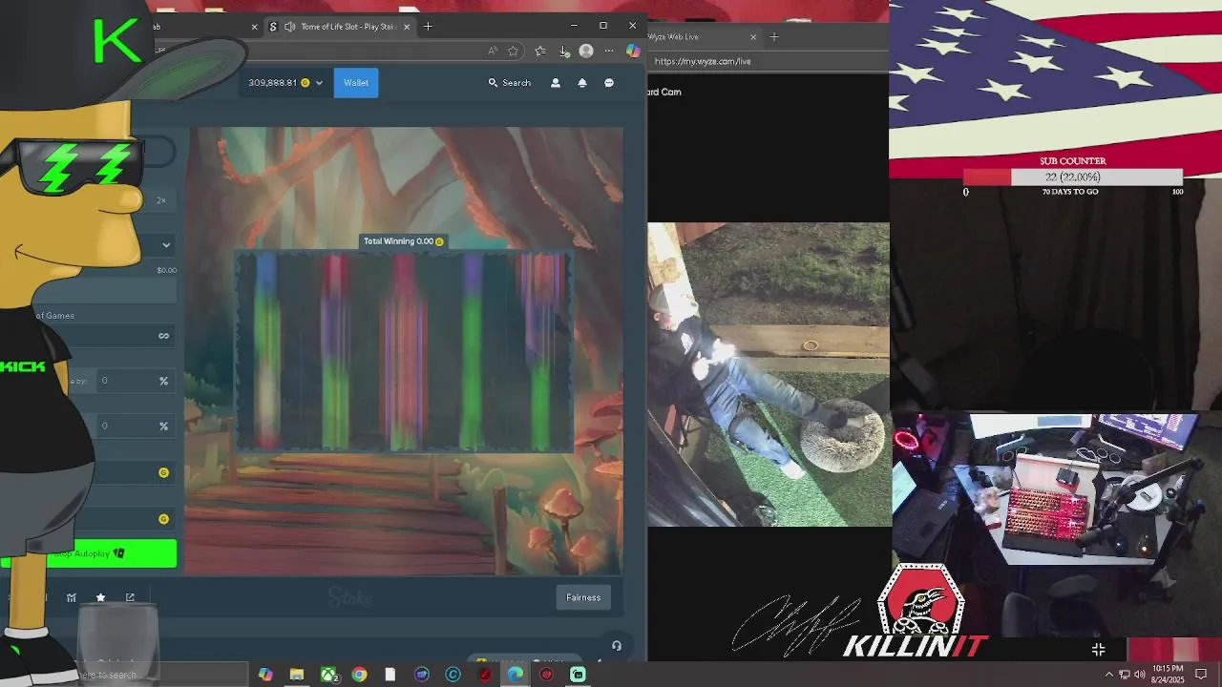The height and width of the screenshot is (687, 1222).
Task: Open the clock showing 10:15 PM
Action: (1169, 674)
